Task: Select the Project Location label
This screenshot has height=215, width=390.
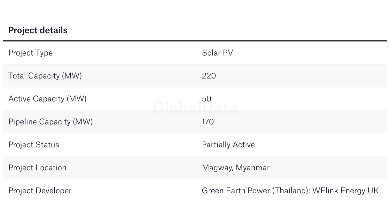Action: 37,168
